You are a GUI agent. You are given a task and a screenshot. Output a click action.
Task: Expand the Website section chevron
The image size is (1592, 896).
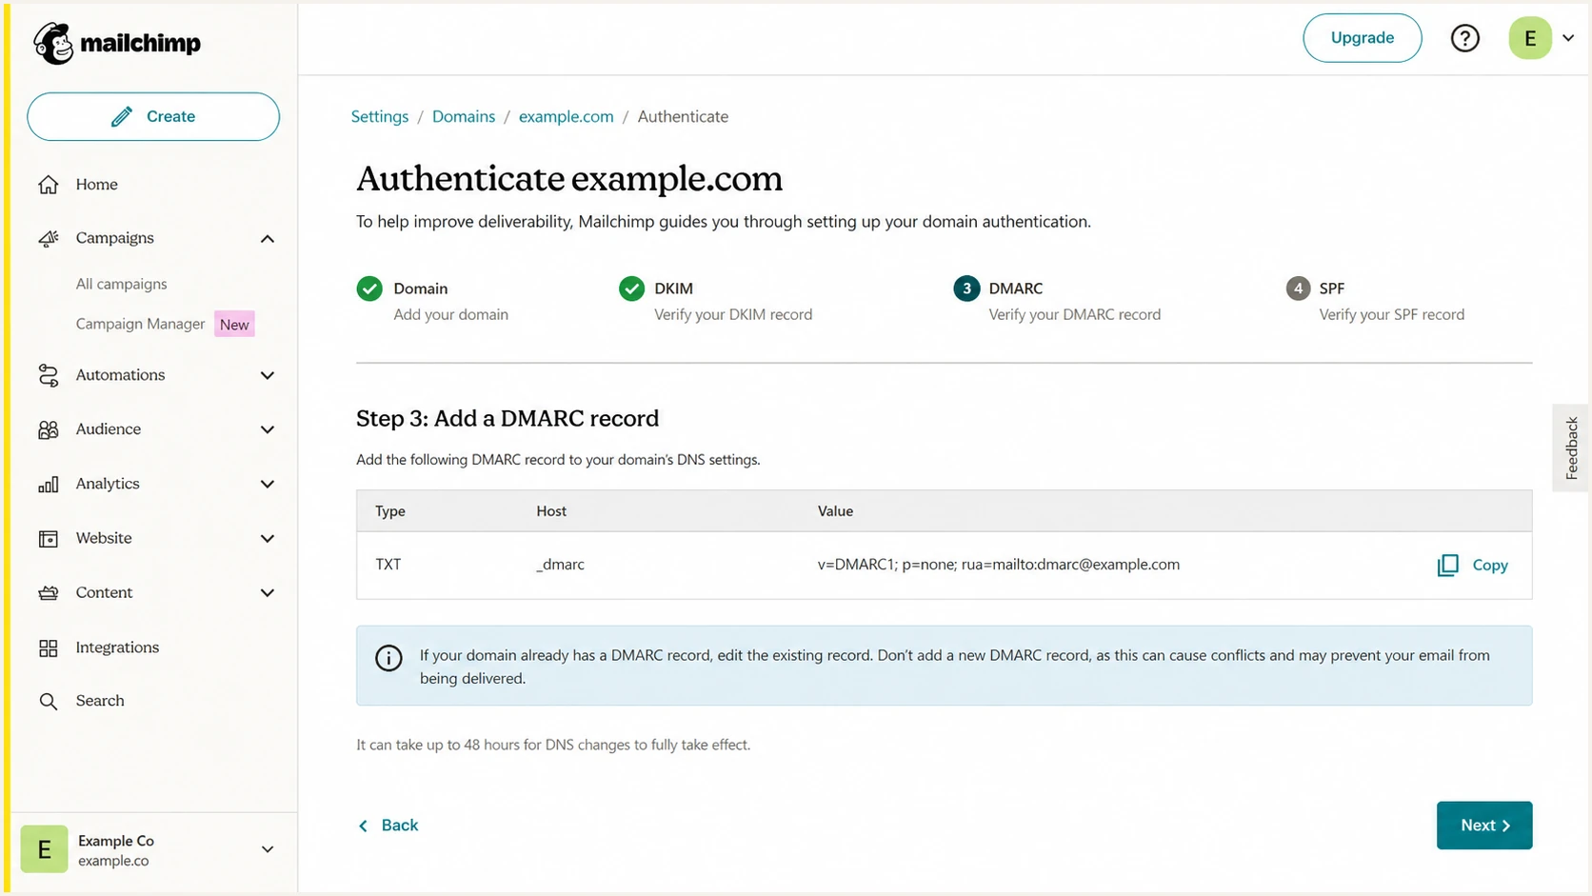tap(268, 539)
